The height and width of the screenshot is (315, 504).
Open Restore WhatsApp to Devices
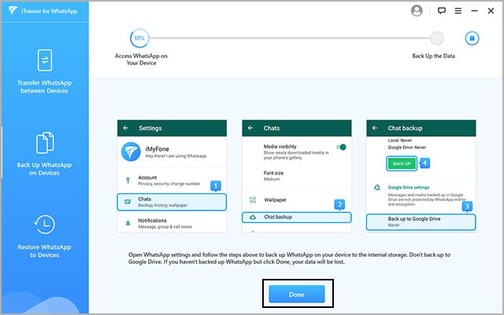(x=44, y=236)
